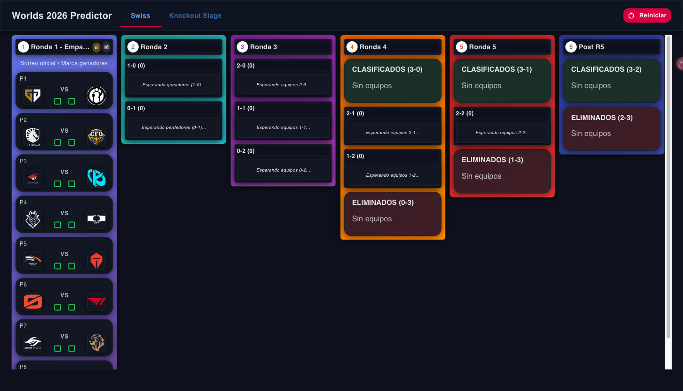
Task: Click the Worlds 2026 Predictor title
Action: tap(62, 15)
